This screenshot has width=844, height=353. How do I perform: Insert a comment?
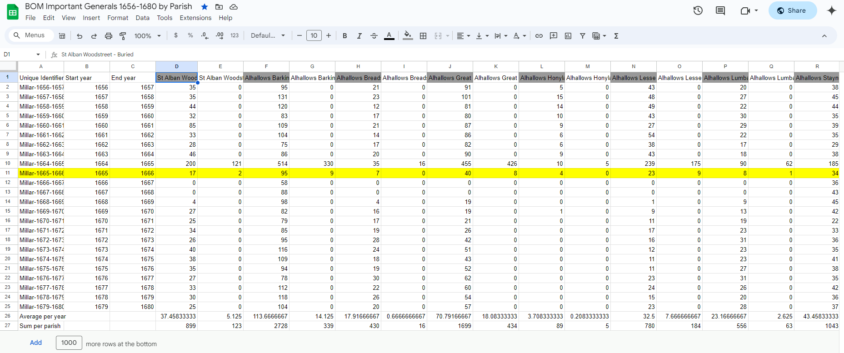(x=554, y=36)
